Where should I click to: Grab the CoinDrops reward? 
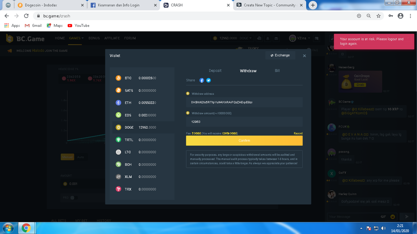[x=360, y=85]
